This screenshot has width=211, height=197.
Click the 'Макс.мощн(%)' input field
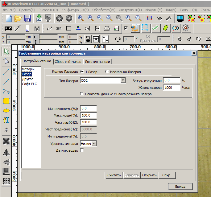click(88, 115)
